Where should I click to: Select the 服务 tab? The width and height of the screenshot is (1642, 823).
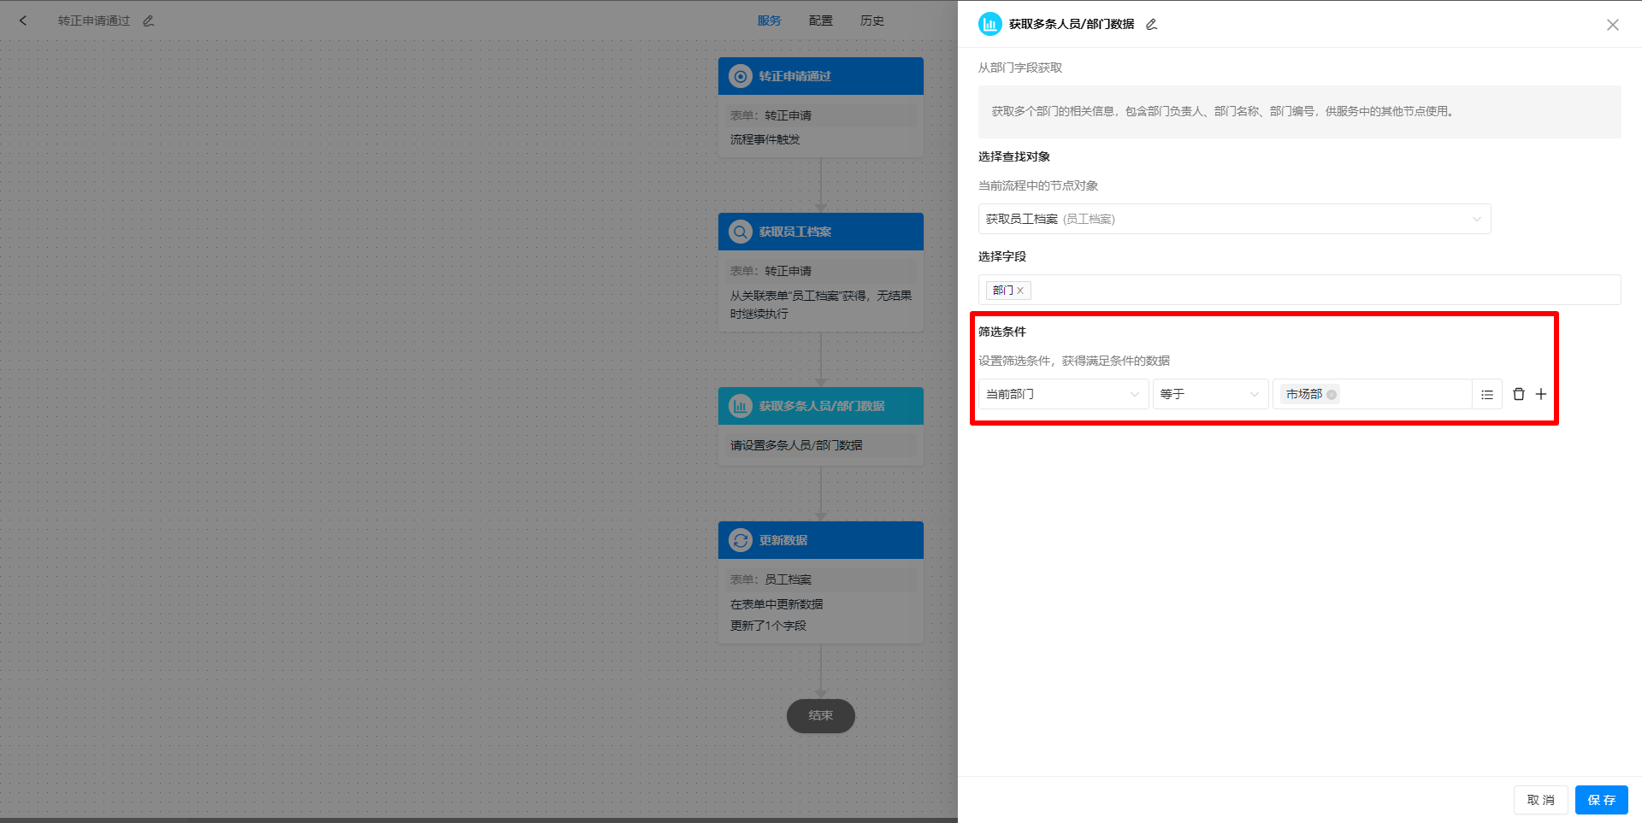click(769, 20)
